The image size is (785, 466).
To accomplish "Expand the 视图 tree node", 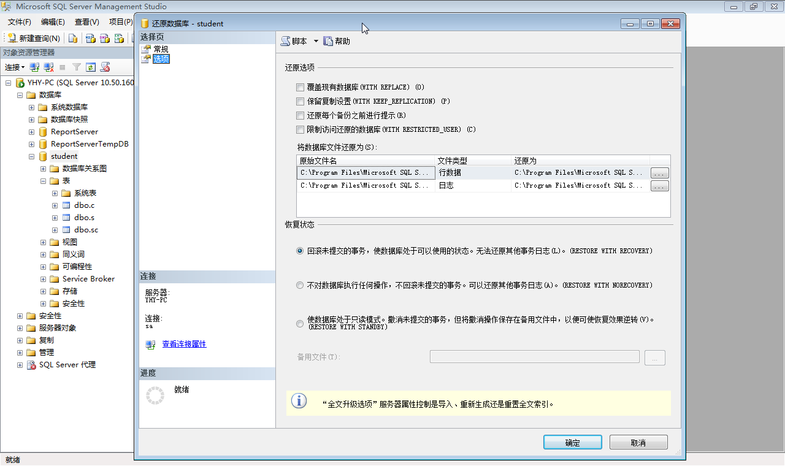I will pyautogui.click(x=43, y=242).
